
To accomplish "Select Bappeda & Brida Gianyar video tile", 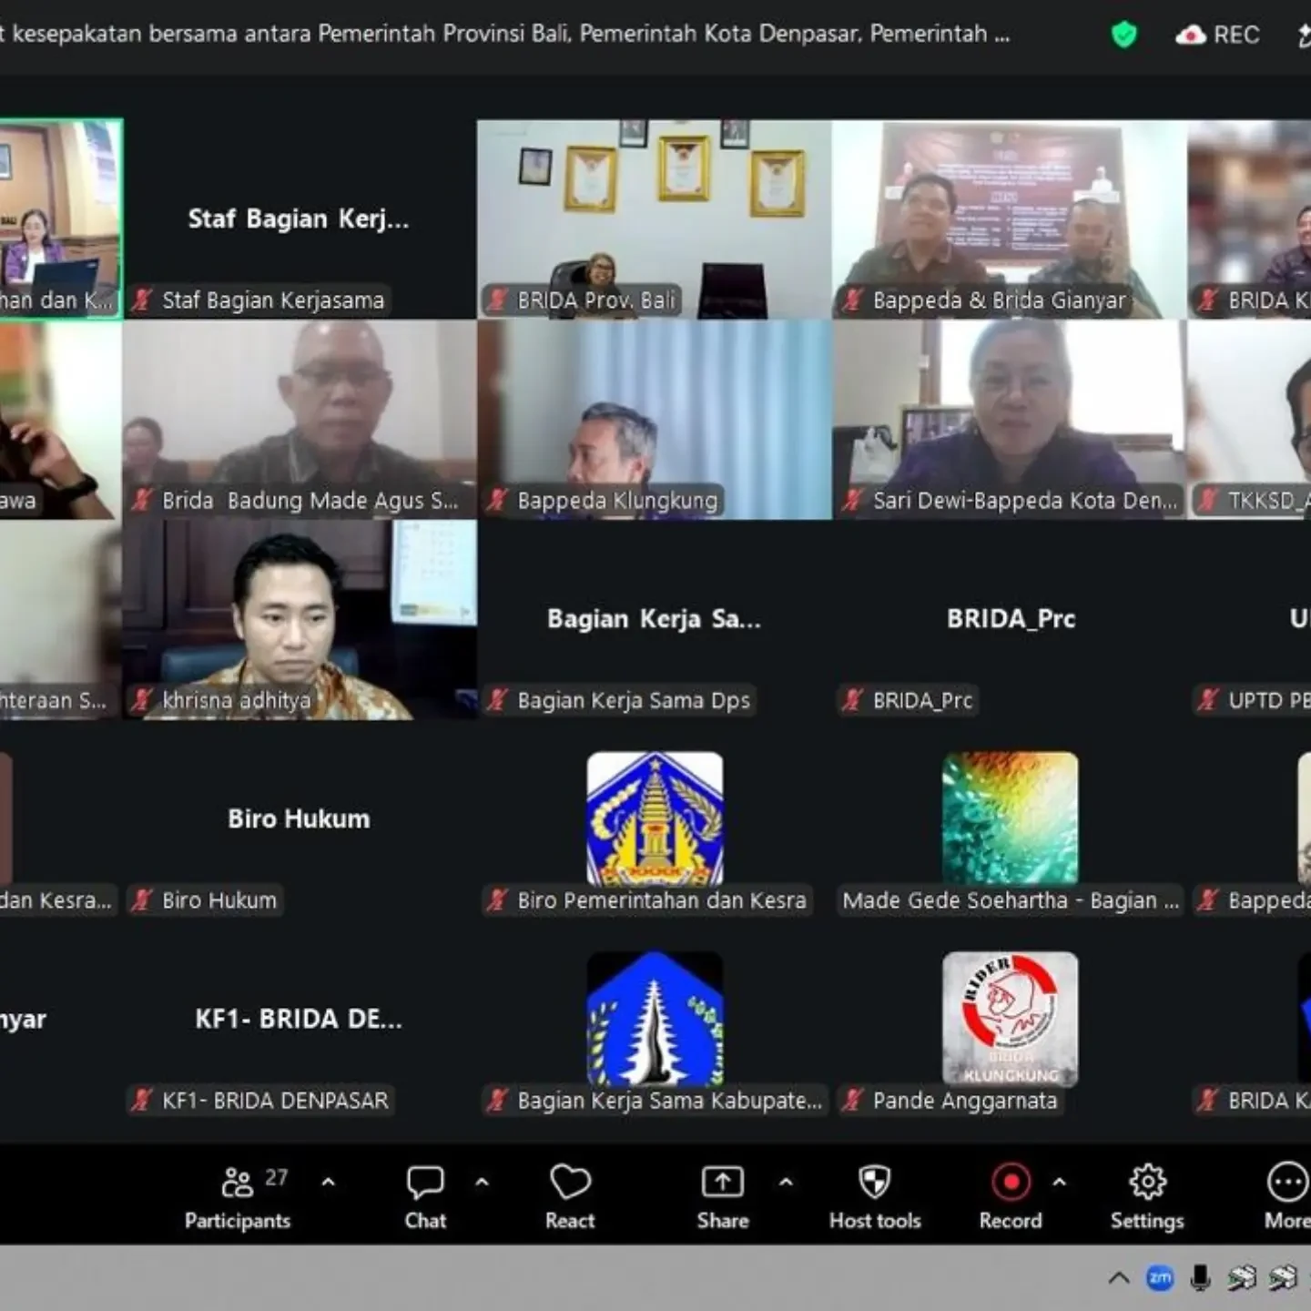I will pos(1010,219).
